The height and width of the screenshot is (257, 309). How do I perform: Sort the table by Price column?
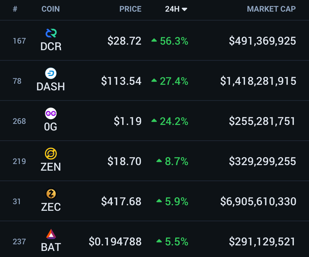pos(130,9)
